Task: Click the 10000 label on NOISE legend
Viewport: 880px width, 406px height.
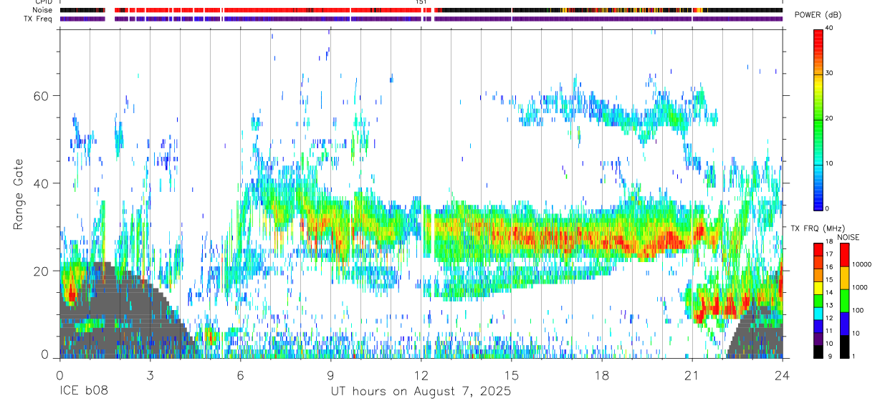Action: (860, 264)
